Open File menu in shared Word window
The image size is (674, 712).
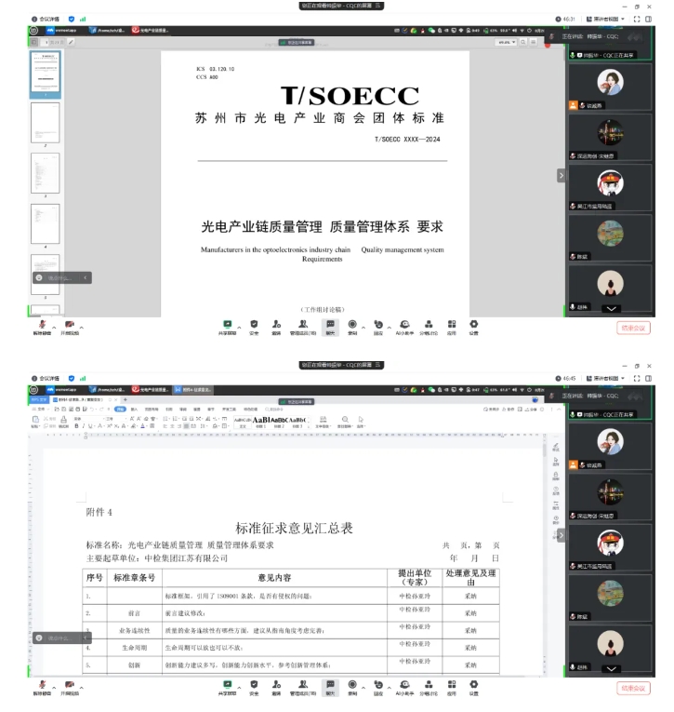pos(39,410)
